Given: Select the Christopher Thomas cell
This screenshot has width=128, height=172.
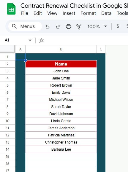Looking at the screenshot, I should [x=61, y=142].
